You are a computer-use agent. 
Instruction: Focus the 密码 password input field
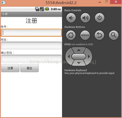click(x=31, y=46)
